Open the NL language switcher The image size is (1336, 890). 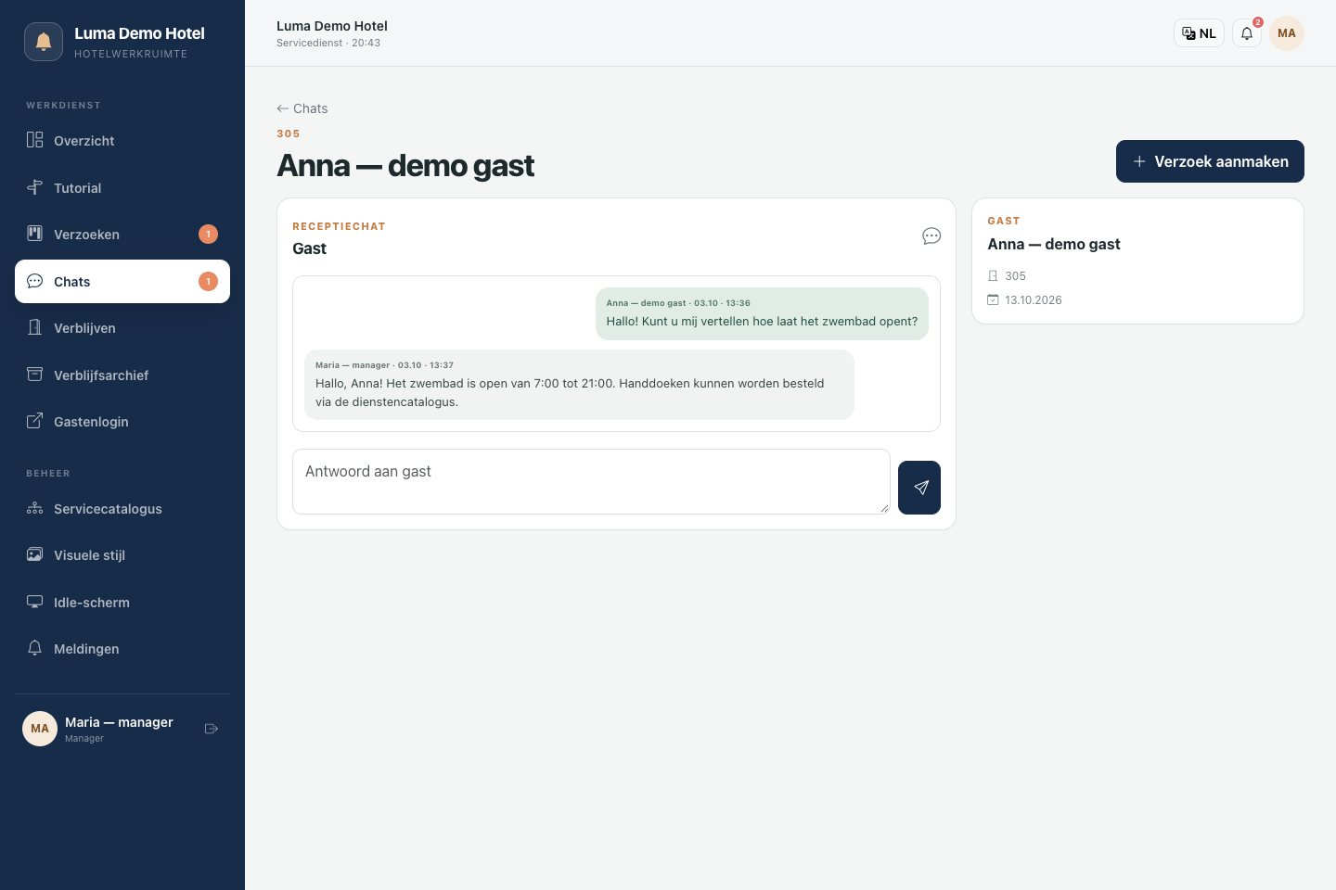1199,33
